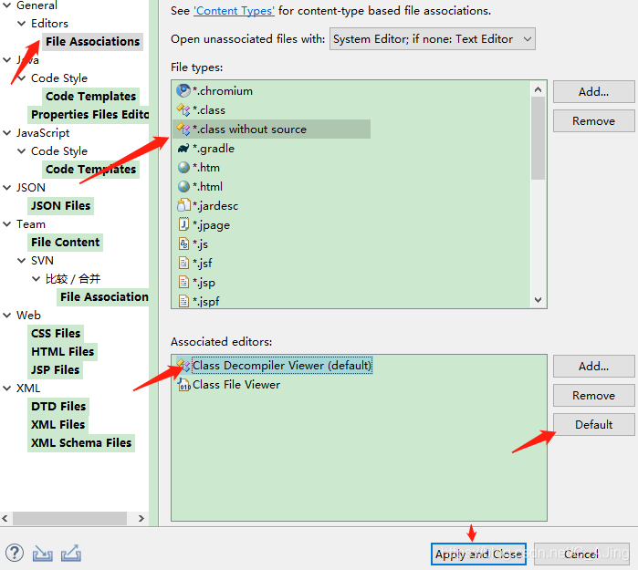Collapse the SVN tree node
Screen dimensions: 638x570
coord(22,260)
